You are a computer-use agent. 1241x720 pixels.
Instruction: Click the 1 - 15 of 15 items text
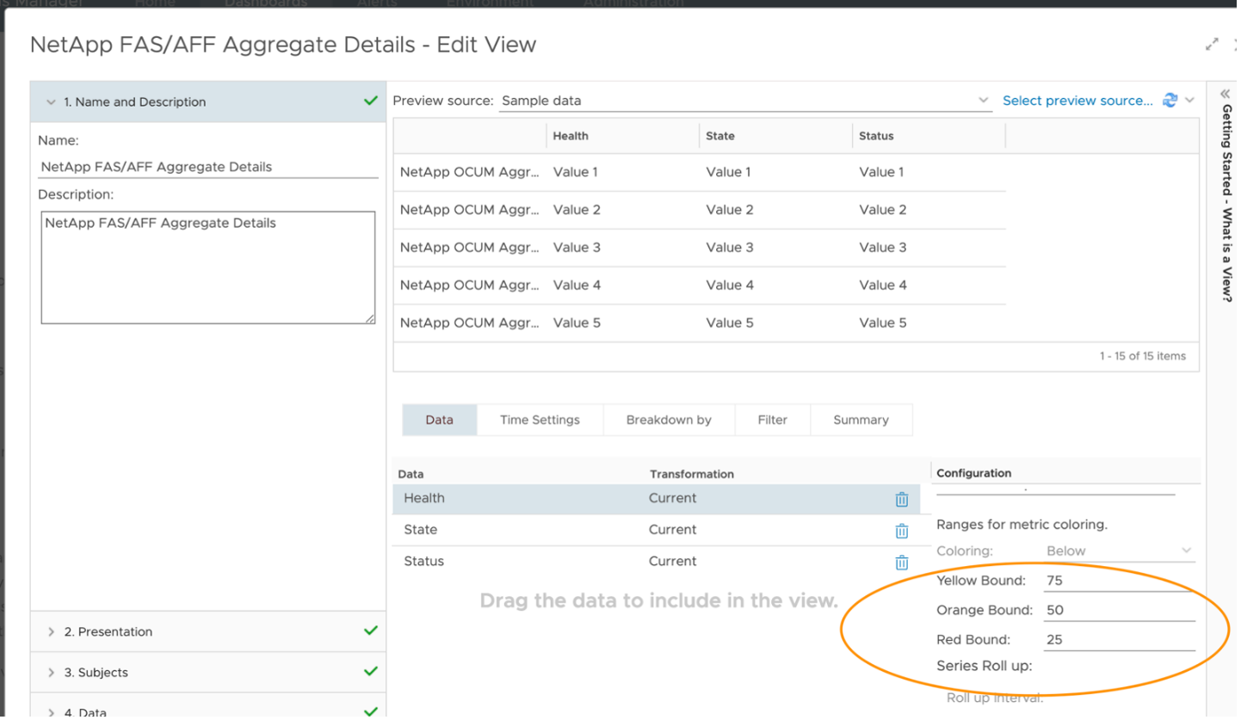pyautogui.click(x=1142, y=356)
